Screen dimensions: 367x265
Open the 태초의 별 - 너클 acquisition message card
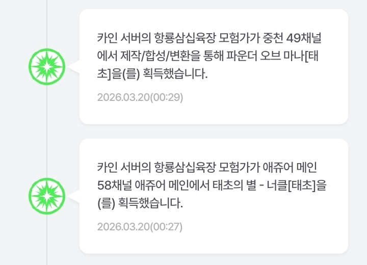214,196
